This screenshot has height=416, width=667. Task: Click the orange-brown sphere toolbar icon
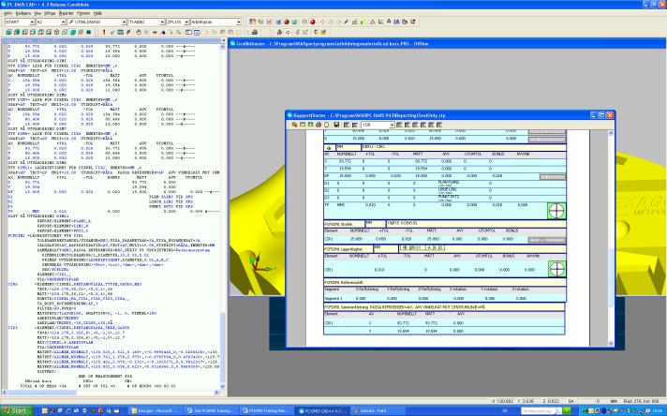click(x=287, y=22)
